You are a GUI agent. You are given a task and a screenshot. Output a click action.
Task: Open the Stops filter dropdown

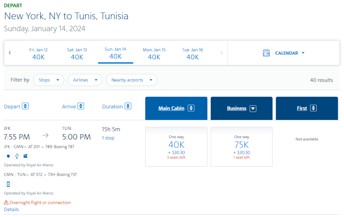(49, 80)
